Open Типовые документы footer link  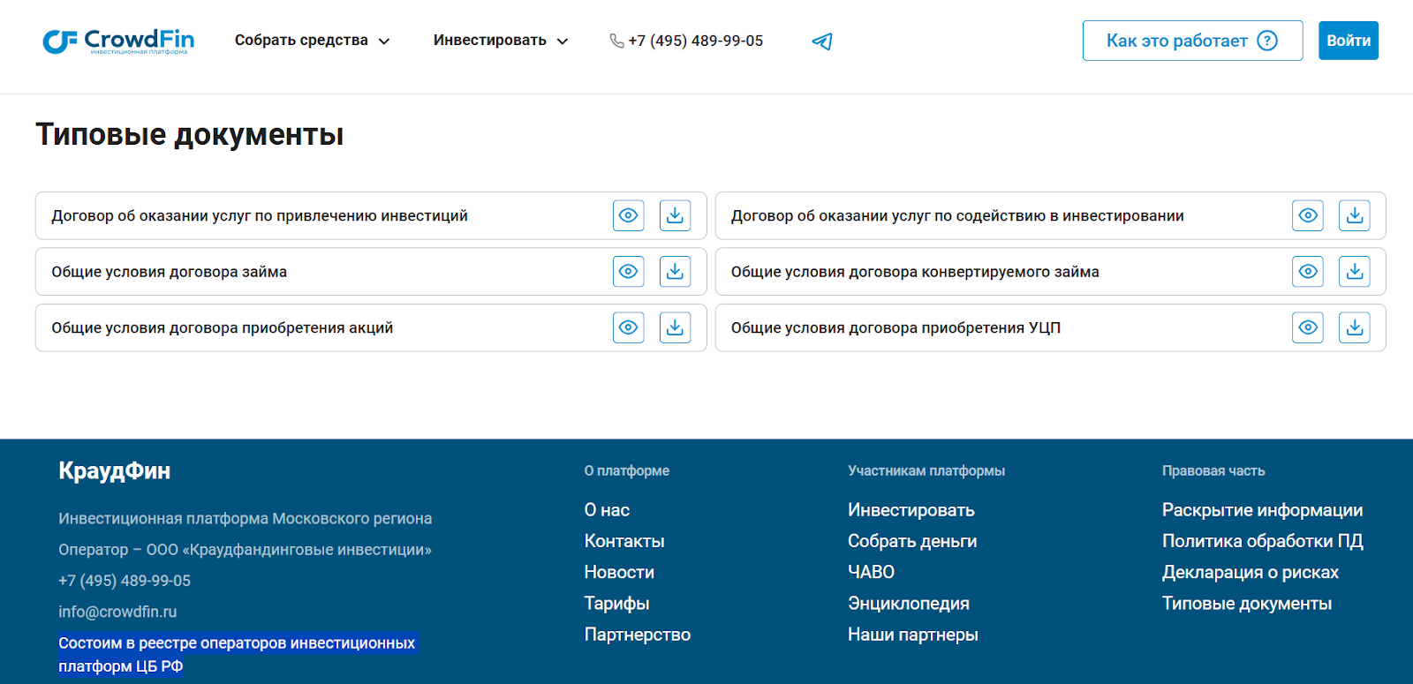click(x=1247, y=604)
